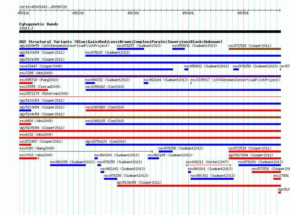Click dgv2975n100 (Coe2014) label
The image size is (290, 215).
pyautogui.click(x=106, y=141)
